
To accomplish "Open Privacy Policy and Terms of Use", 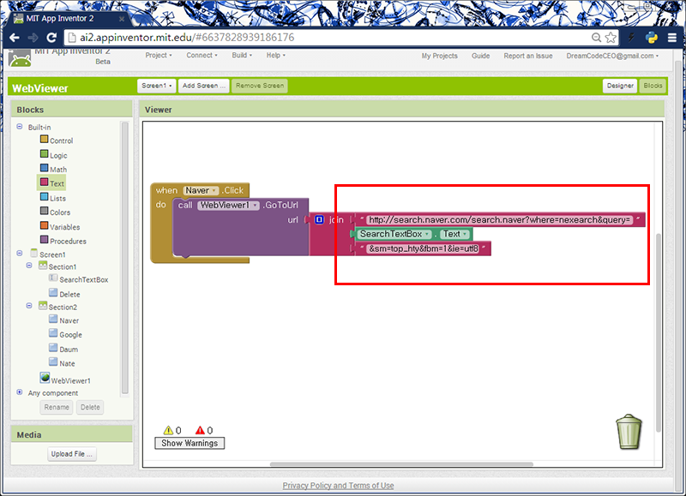I will point(338,485).
